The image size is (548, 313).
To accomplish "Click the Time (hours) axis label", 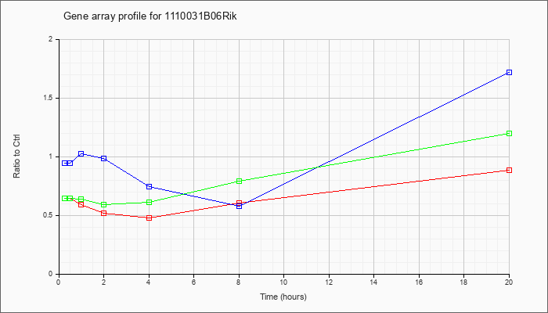I will [x=283, y=297].
